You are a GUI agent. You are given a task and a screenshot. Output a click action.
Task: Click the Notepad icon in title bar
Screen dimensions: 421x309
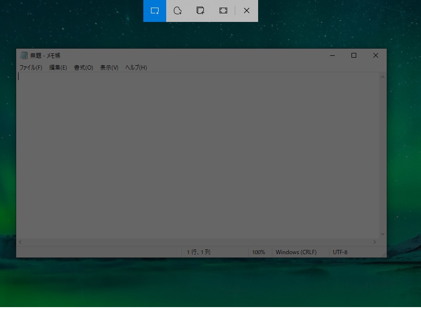(x=24, y=55)
